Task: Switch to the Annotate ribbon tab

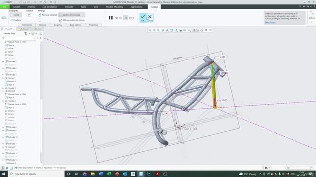Action: coord(69,7)
